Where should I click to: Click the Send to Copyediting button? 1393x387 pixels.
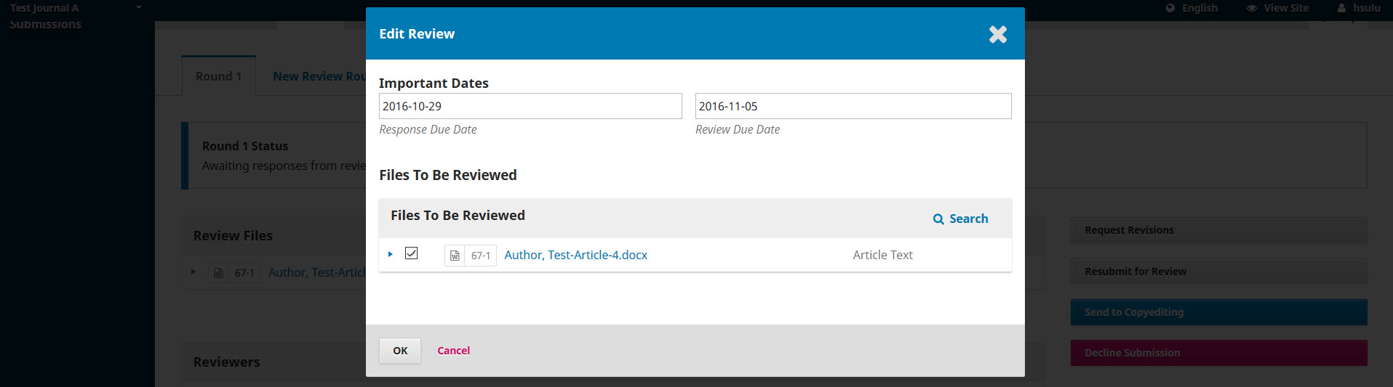coord(1218,312)
